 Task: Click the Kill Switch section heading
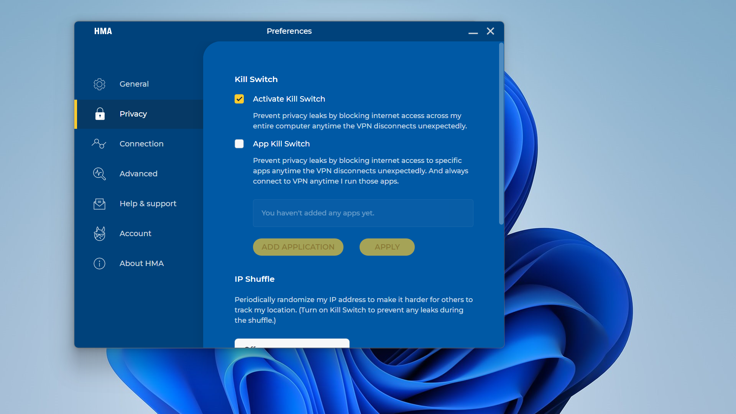tap(256, 79)
